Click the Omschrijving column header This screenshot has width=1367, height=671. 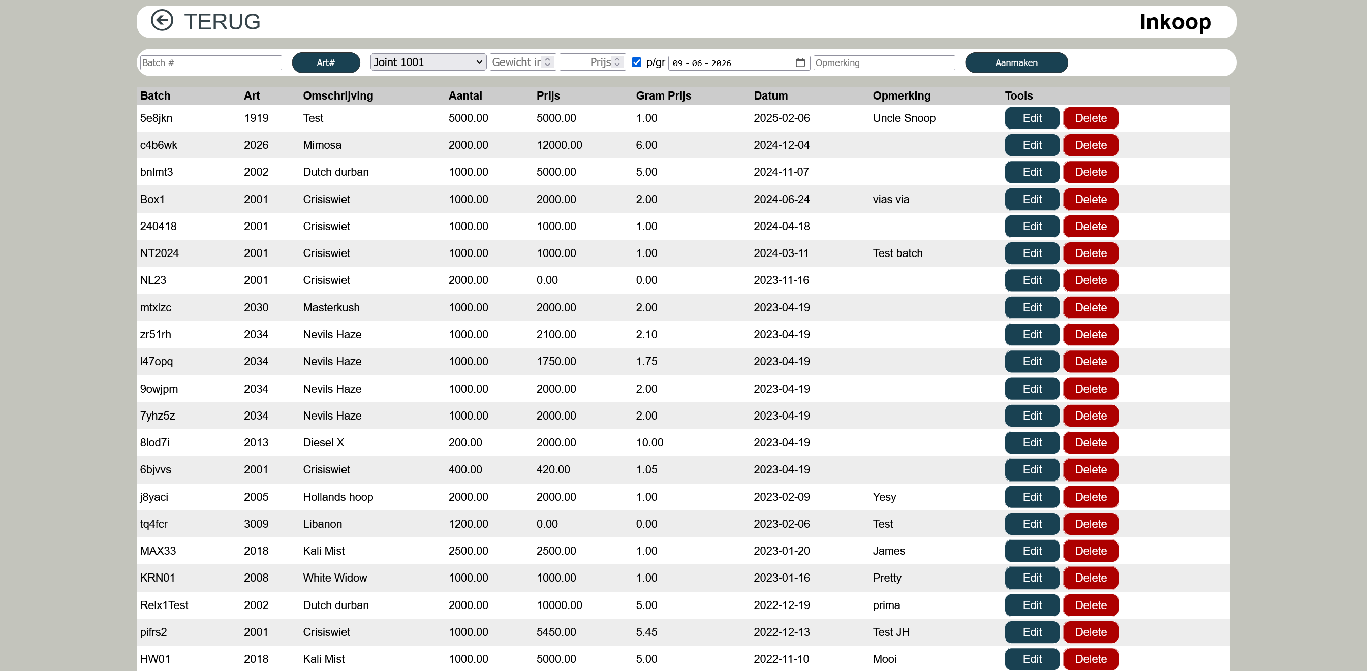coord(338,95)
